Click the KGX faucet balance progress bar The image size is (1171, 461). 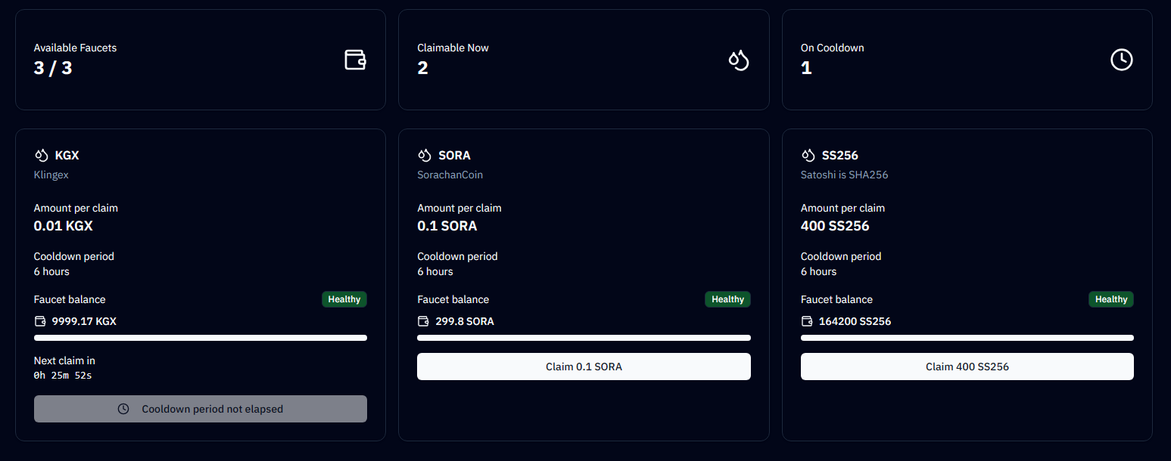point(200,338)
